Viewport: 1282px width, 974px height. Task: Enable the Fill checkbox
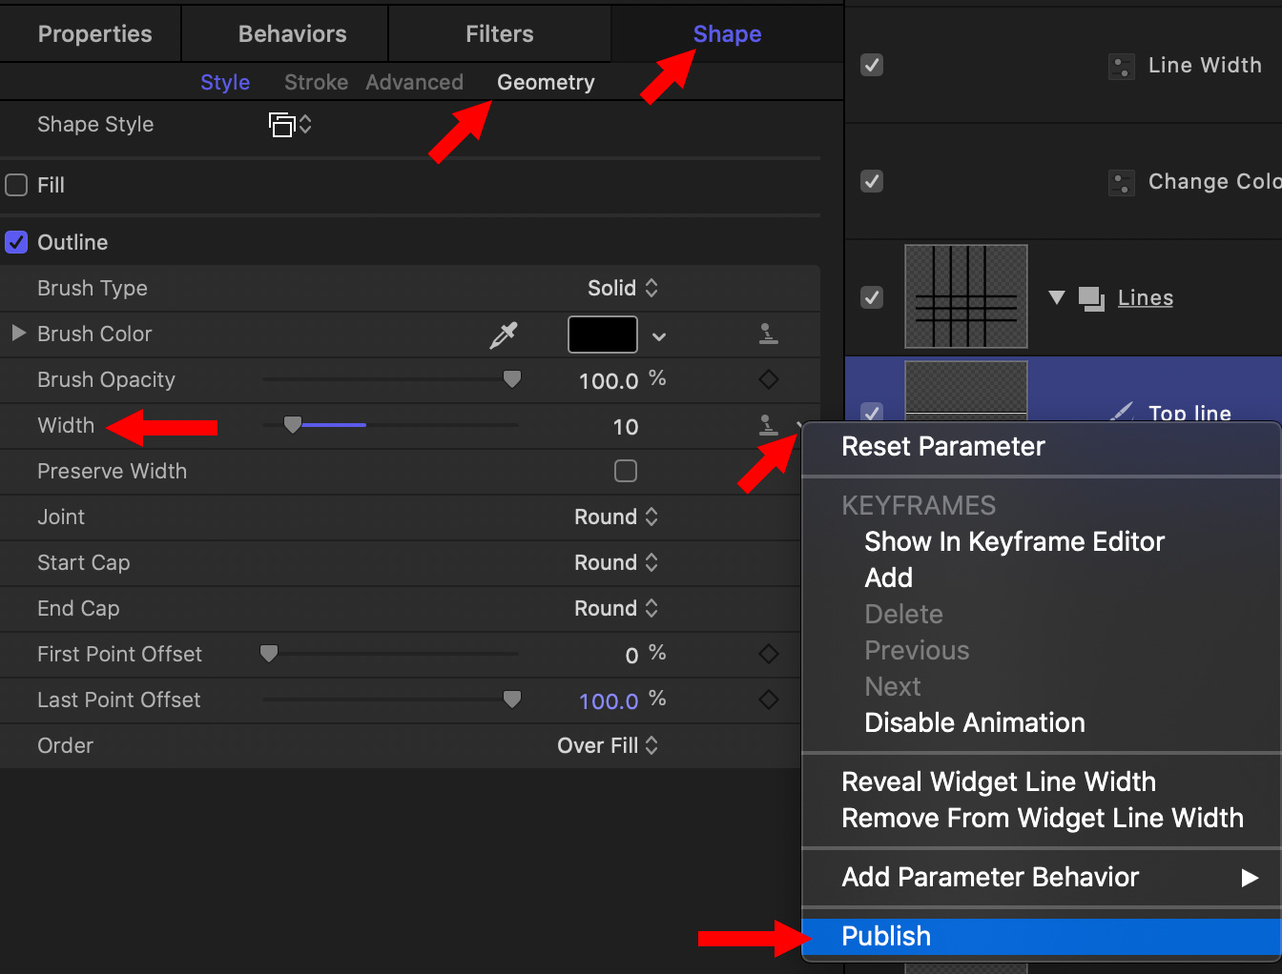(16, 185)
